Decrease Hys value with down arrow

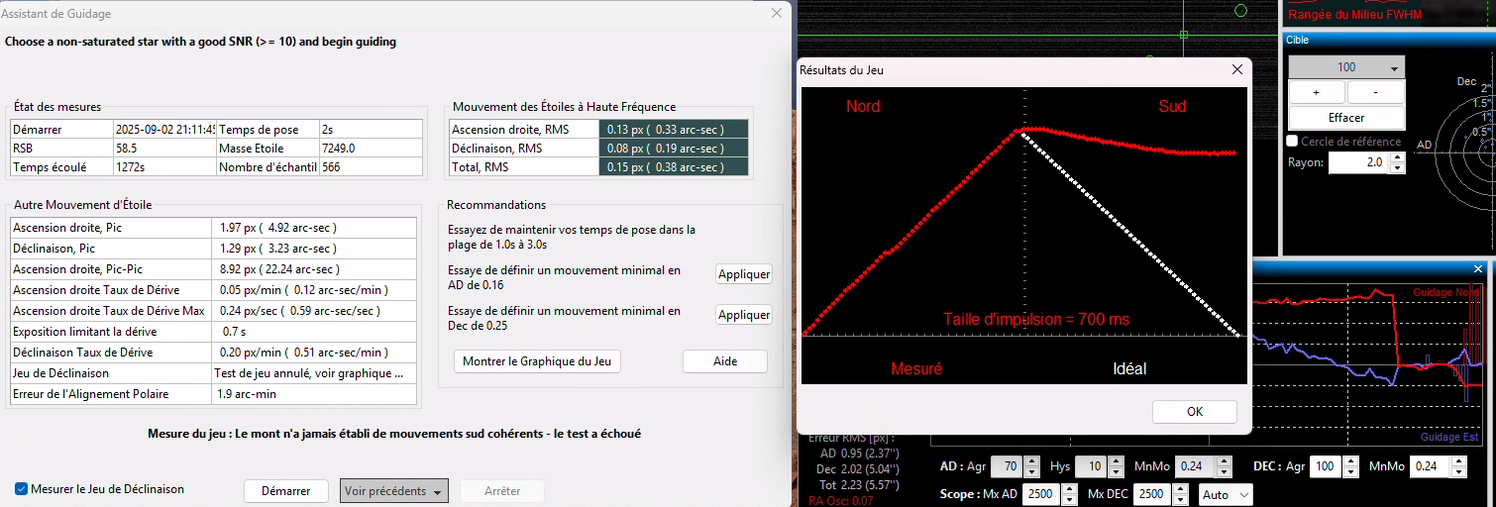(x=1117, y=471)
